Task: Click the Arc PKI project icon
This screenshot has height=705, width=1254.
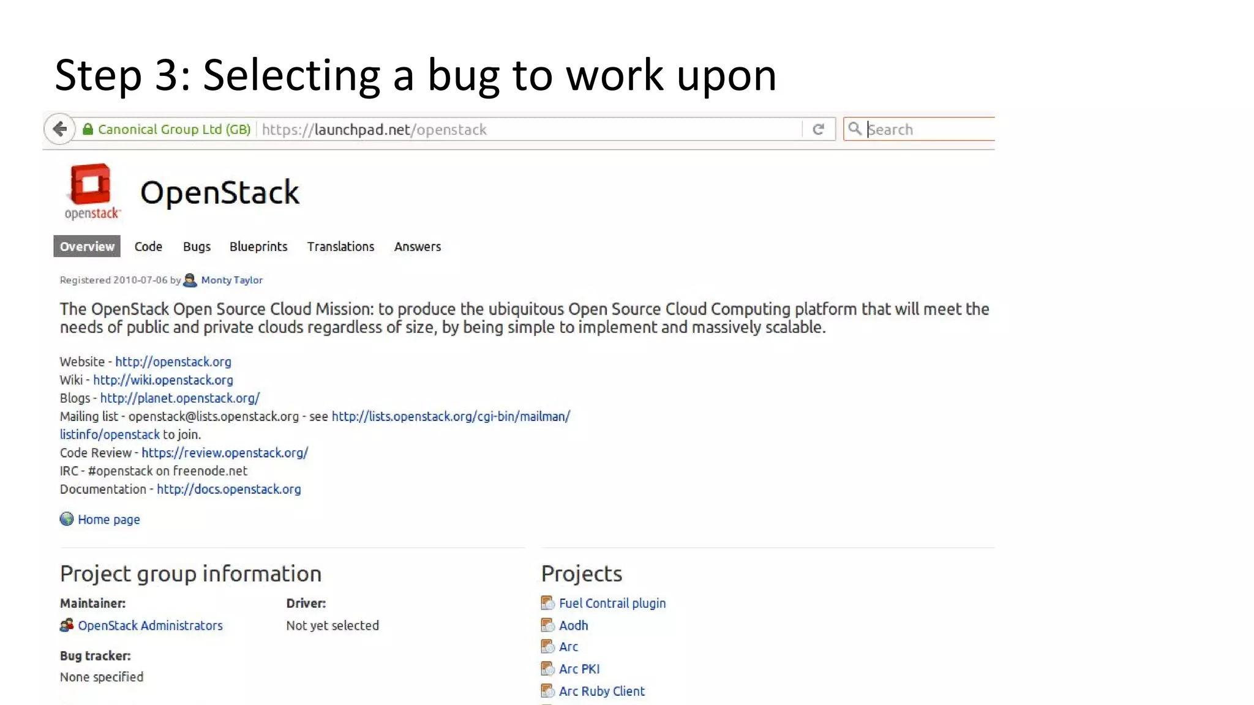Action: coord(547,669)
